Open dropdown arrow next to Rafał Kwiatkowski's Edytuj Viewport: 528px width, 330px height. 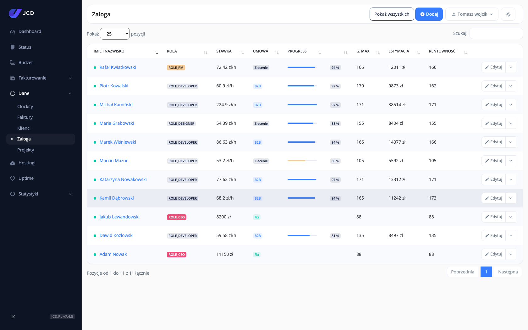point(511,67)
